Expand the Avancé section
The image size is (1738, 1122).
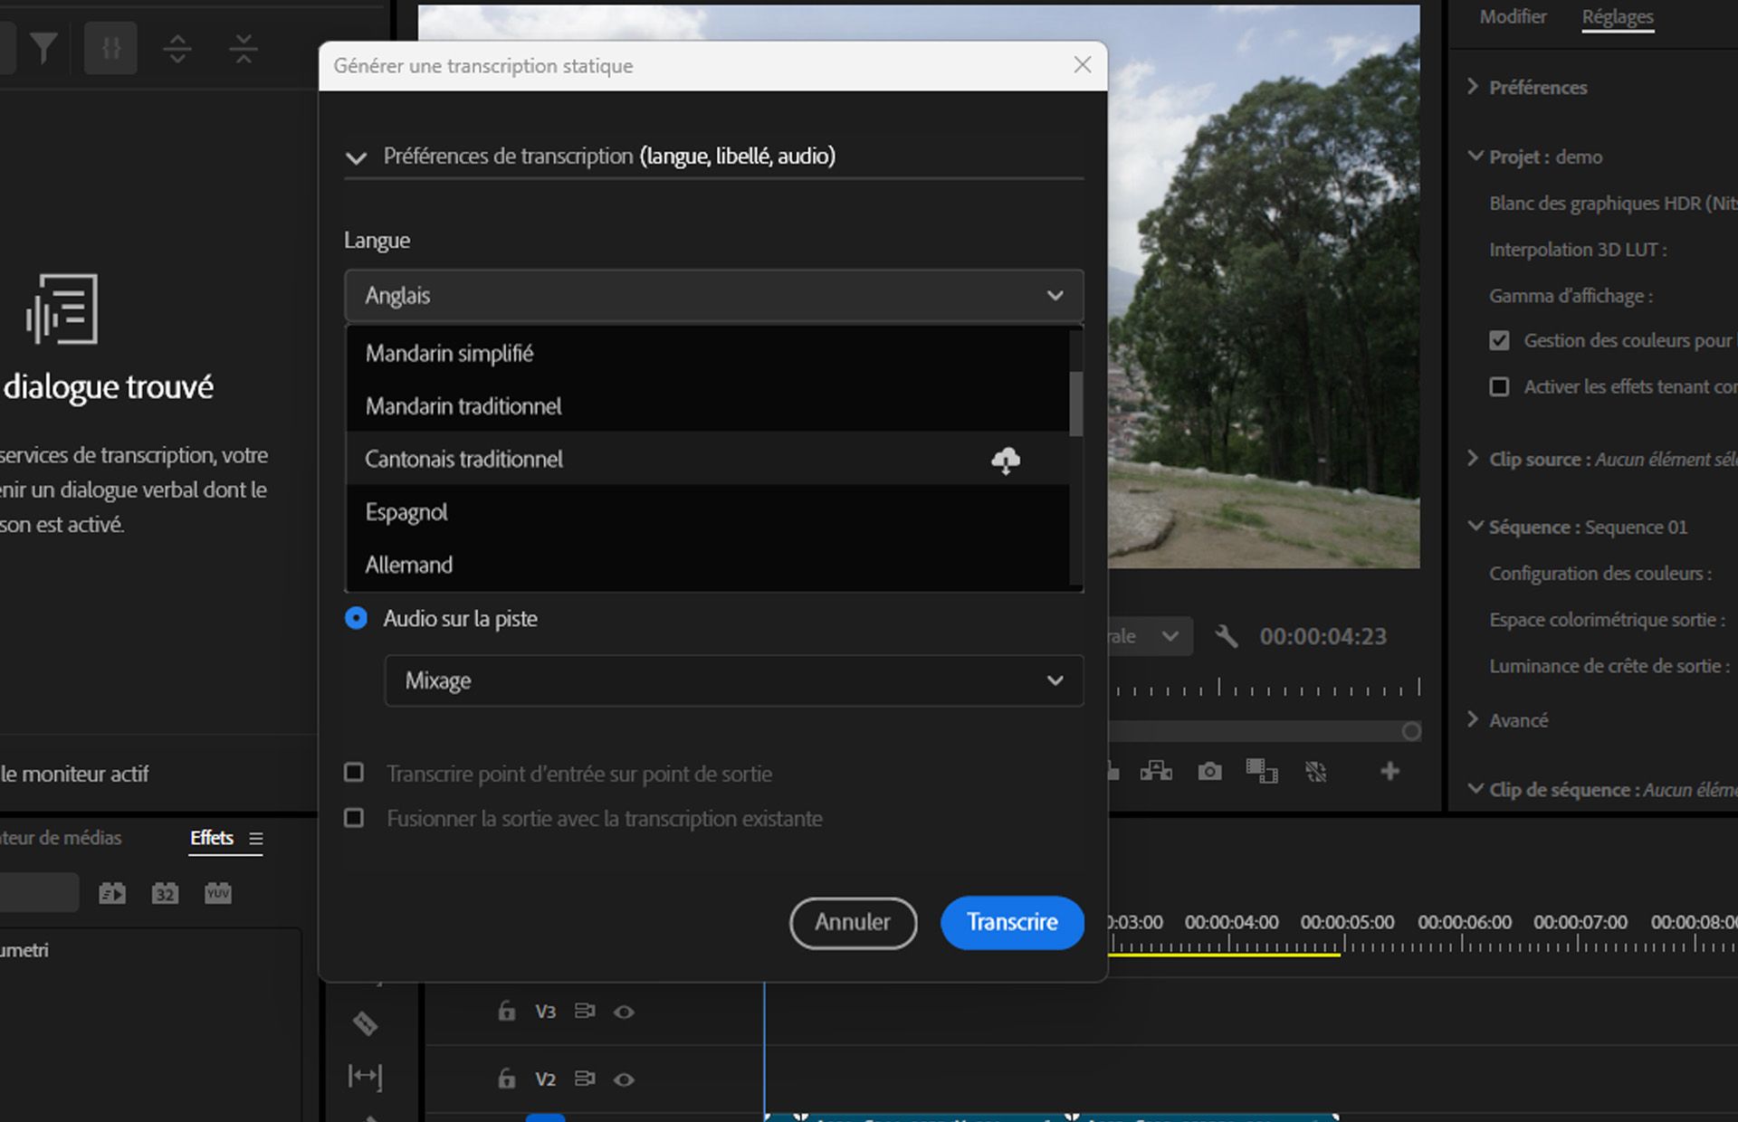pos(1474,719)
